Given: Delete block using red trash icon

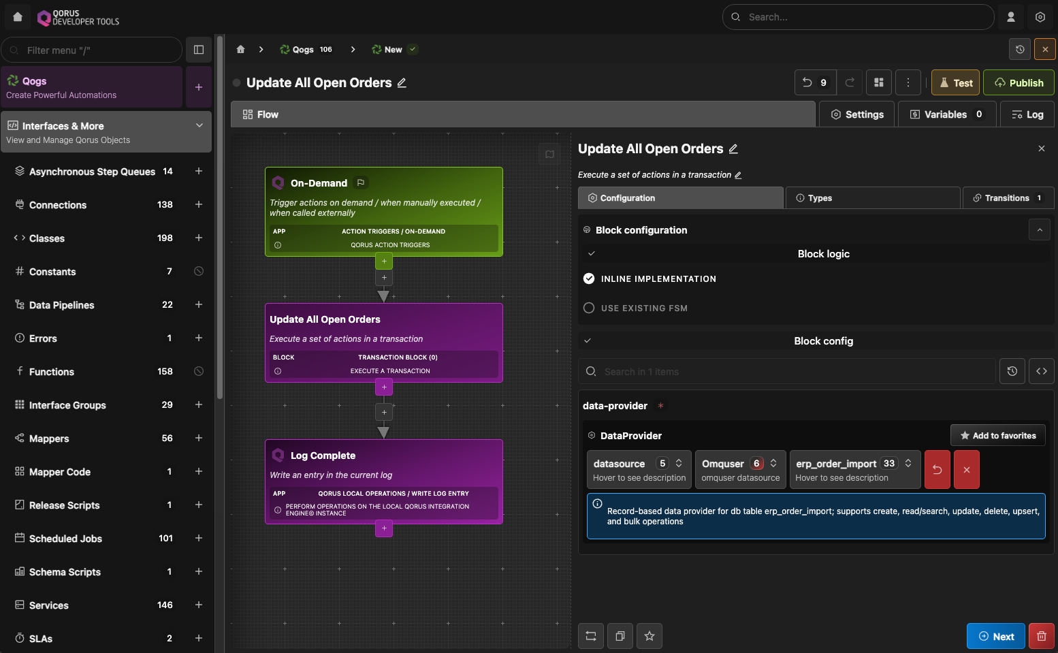Looking at the screenshot, I should point(1041,636).
